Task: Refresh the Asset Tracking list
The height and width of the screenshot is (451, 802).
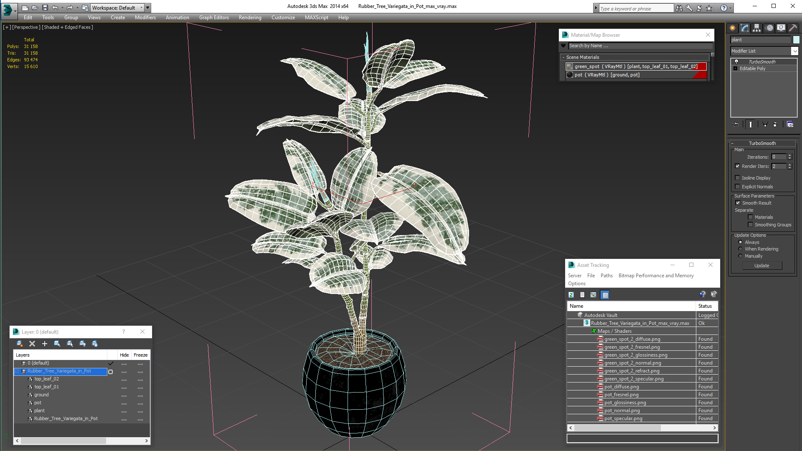Action: (x=571, y=295)
